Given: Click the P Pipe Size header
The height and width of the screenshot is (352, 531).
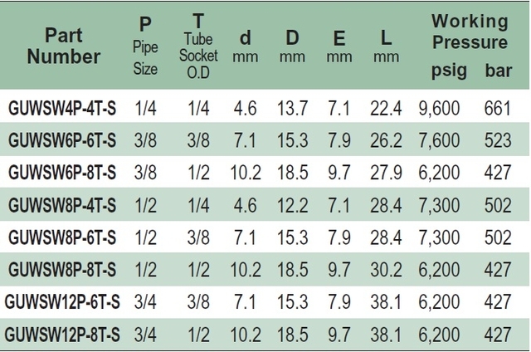Looking at the screenshot, I should 145,46.
